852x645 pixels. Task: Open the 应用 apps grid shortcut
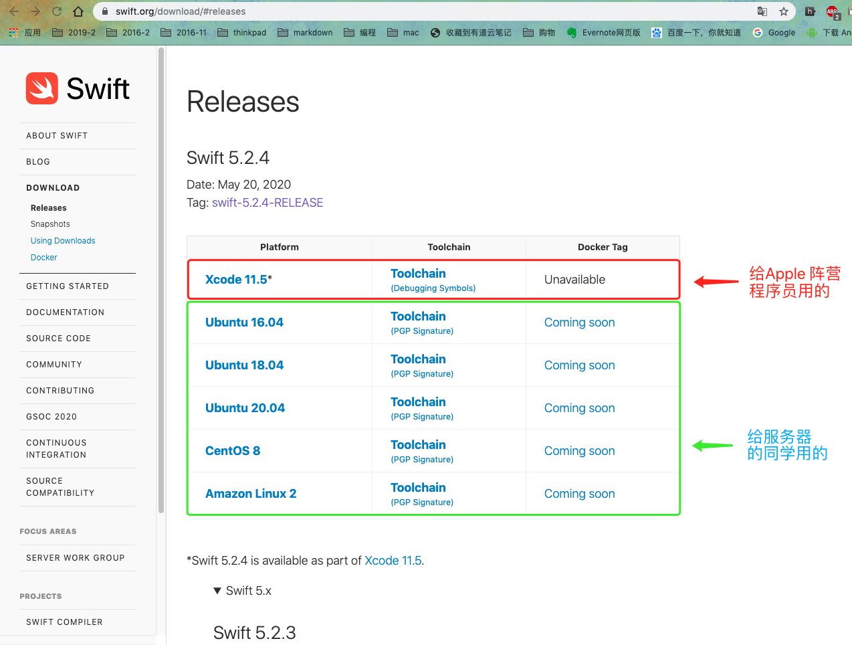25,32
